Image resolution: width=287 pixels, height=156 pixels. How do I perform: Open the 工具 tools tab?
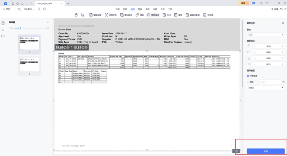click(170, 9)
